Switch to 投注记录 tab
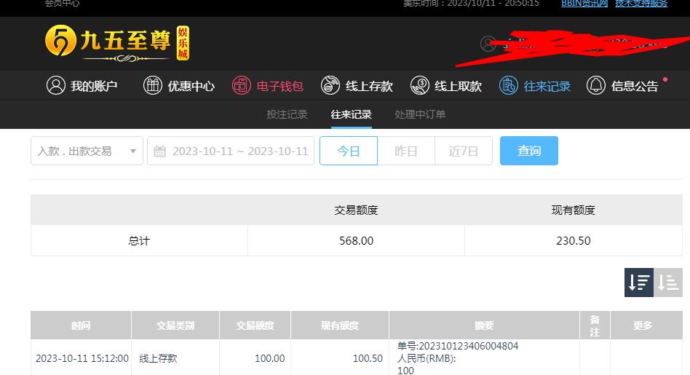The width and height of the screenshot is (690, 375). coord(287,114)
